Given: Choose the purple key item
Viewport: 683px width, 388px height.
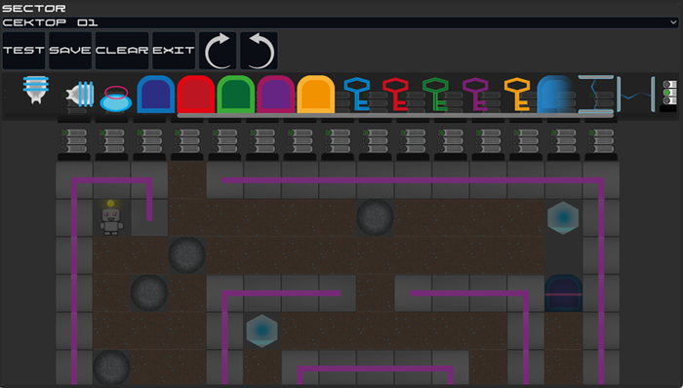Looking at the screenshot, I should click(476, 94).
